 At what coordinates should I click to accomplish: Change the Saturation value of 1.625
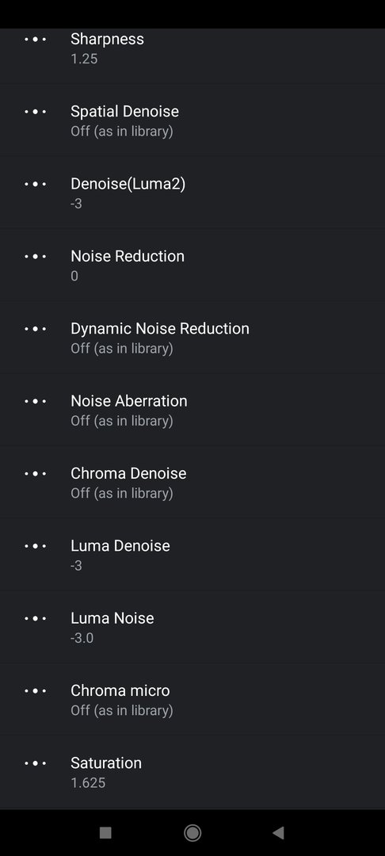(192, 772)
